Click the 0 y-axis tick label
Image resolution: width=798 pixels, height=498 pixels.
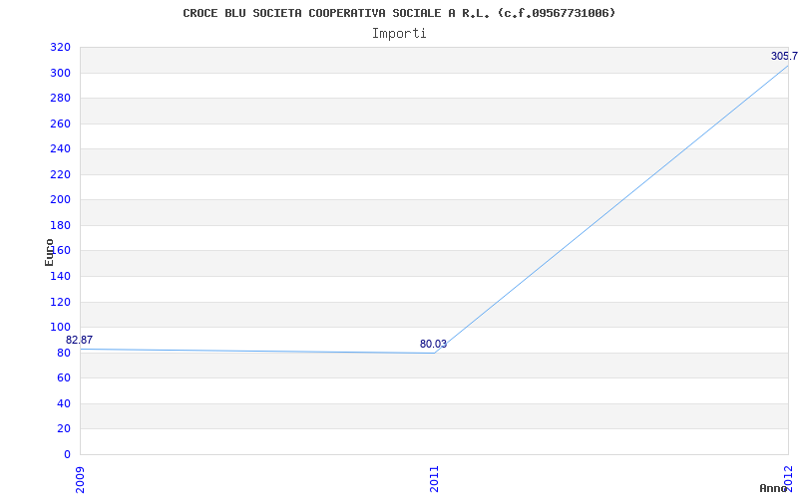click(x=67, y=454)
